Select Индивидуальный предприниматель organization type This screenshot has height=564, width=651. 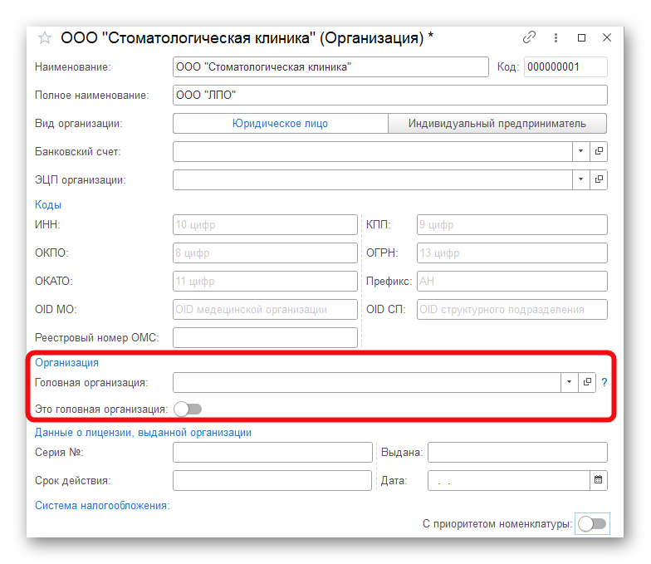pos(497,123)
